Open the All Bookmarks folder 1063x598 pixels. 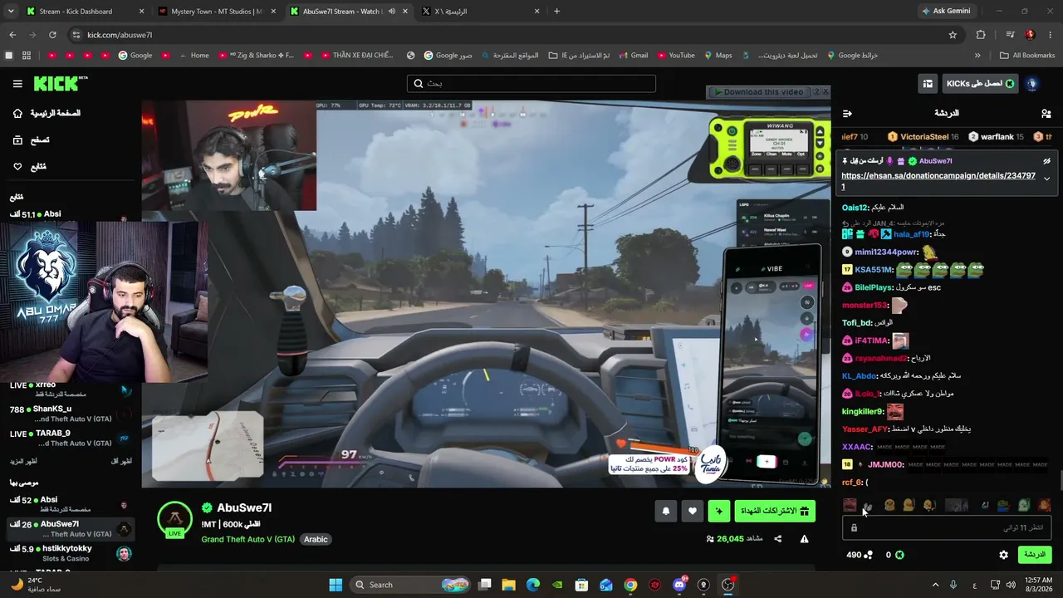[x=1026, y=56]
